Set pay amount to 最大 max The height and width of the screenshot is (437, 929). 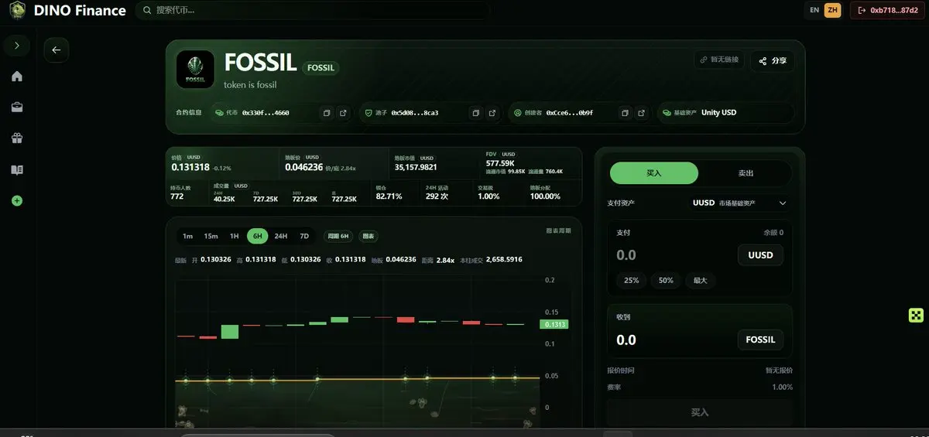(701, 280)
